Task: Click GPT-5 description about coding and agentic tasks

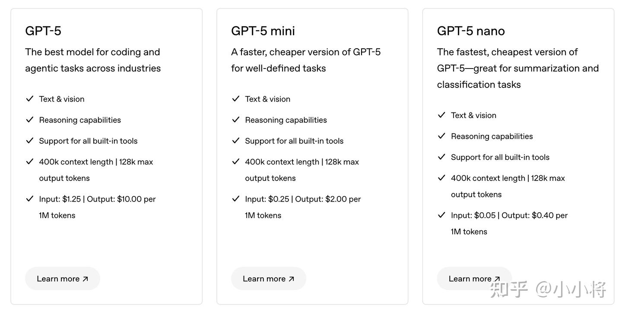Action: [92, 60]
